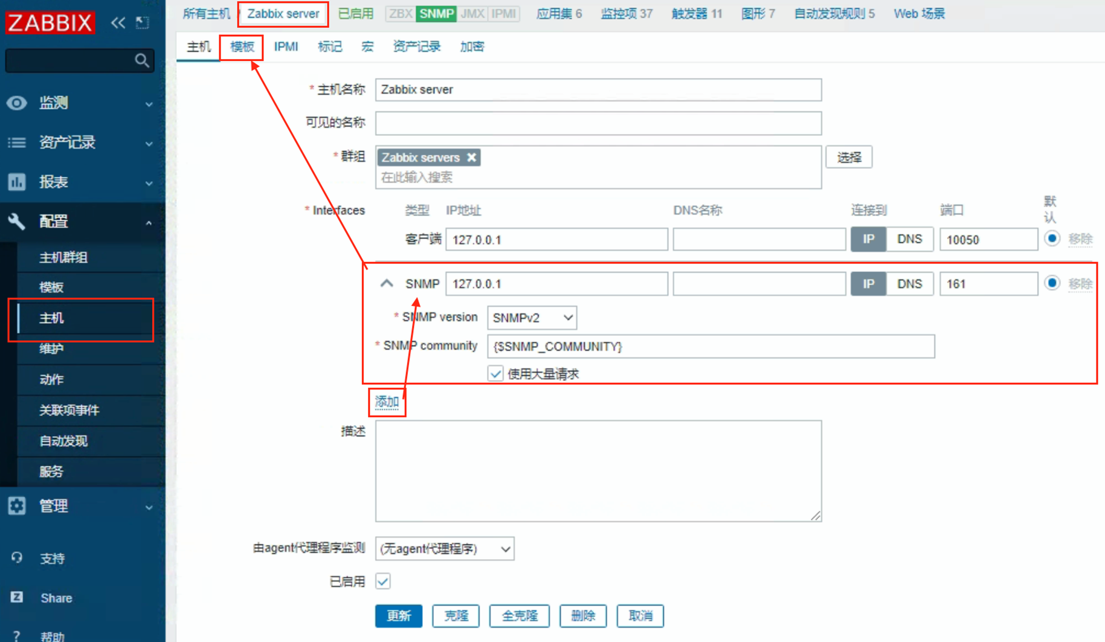The image size is (1105, 642).
Task: Toggle 已启用 checkbox
Action: tap(383, 581)
